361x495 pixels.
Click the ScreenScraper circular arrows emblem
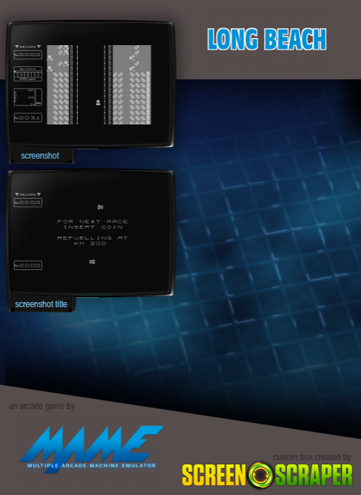pyautogui.click(x=261, y=475)
